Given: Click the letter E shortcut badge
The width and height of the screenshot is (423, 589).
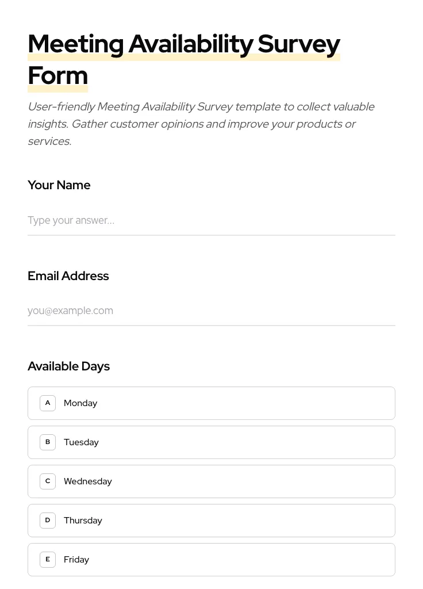Looking at the screenshot, I should click(x=48, y=559).
